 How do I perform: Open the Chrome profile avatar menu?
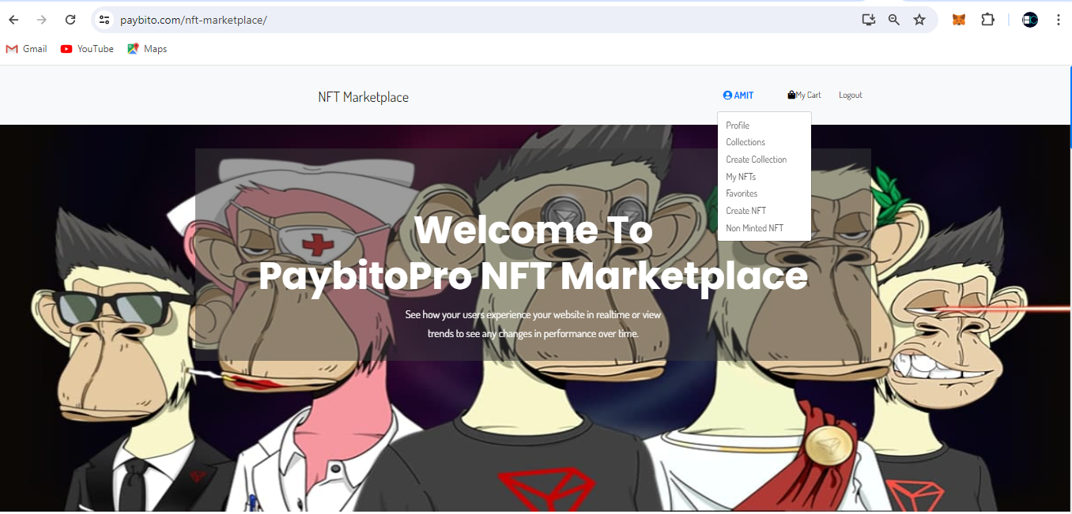1029,19
